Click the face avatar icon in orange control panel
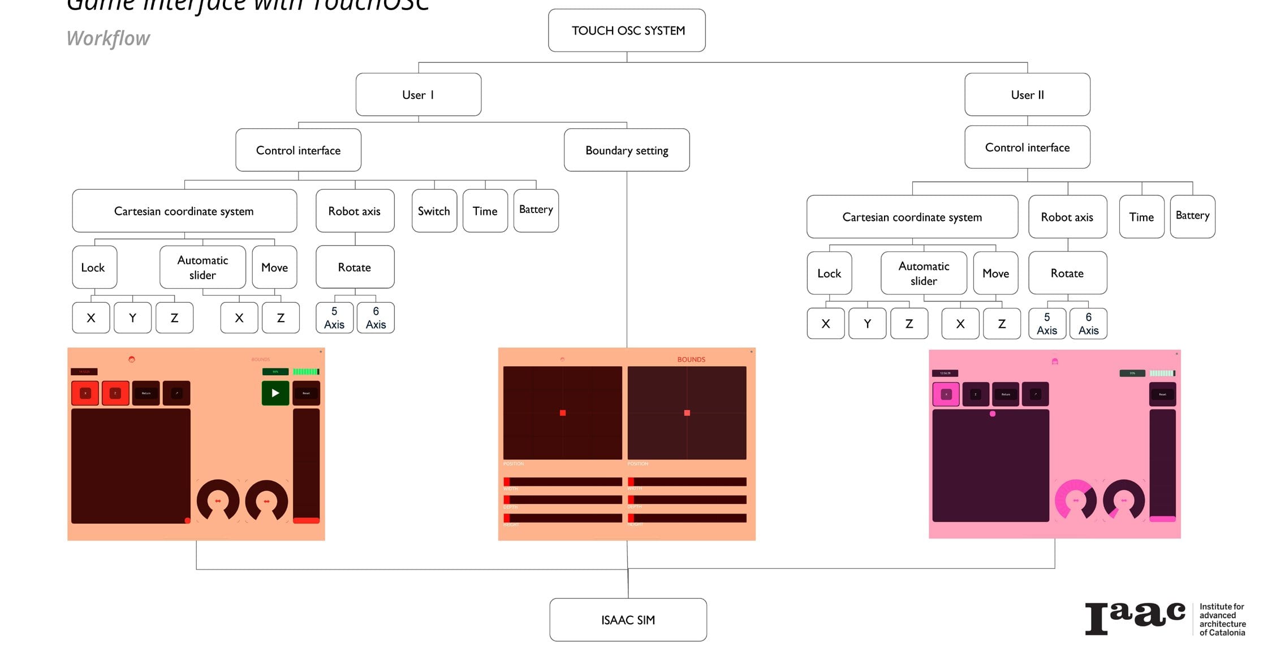The width and height of the screenshot is (1272, 652). [x=132, y=359]
